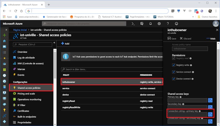Screen dimensions: 220x126
Task: Show the hidden bookmarks overflow chevron
Action: [x=193, y=17]
